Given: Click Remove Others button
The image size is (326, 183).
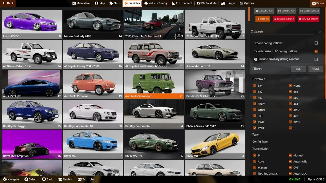Looking at the screenshot, I should pos(308,19).
